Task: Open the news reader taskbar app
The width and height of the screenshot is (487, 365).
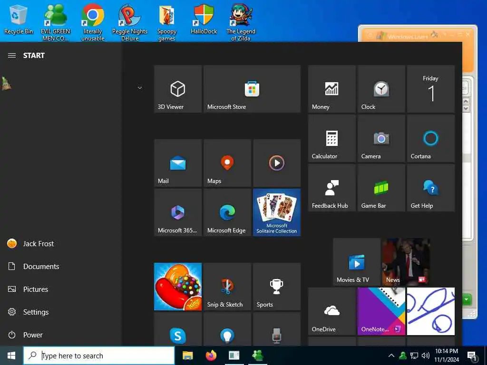Action: tap(234, 355)
